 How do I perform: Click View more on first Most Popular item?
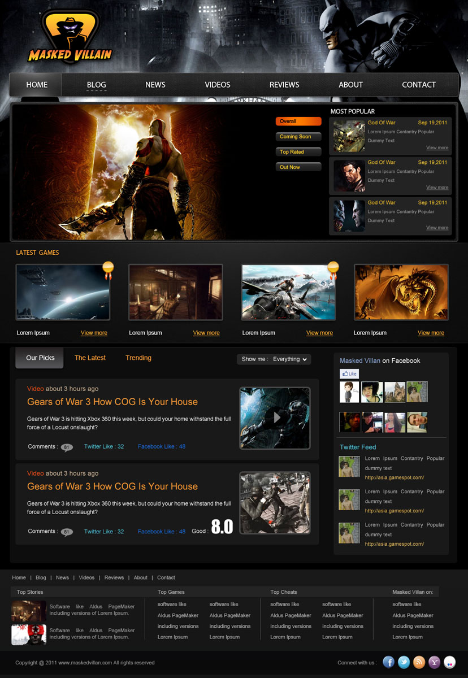[x=437, y=148]
